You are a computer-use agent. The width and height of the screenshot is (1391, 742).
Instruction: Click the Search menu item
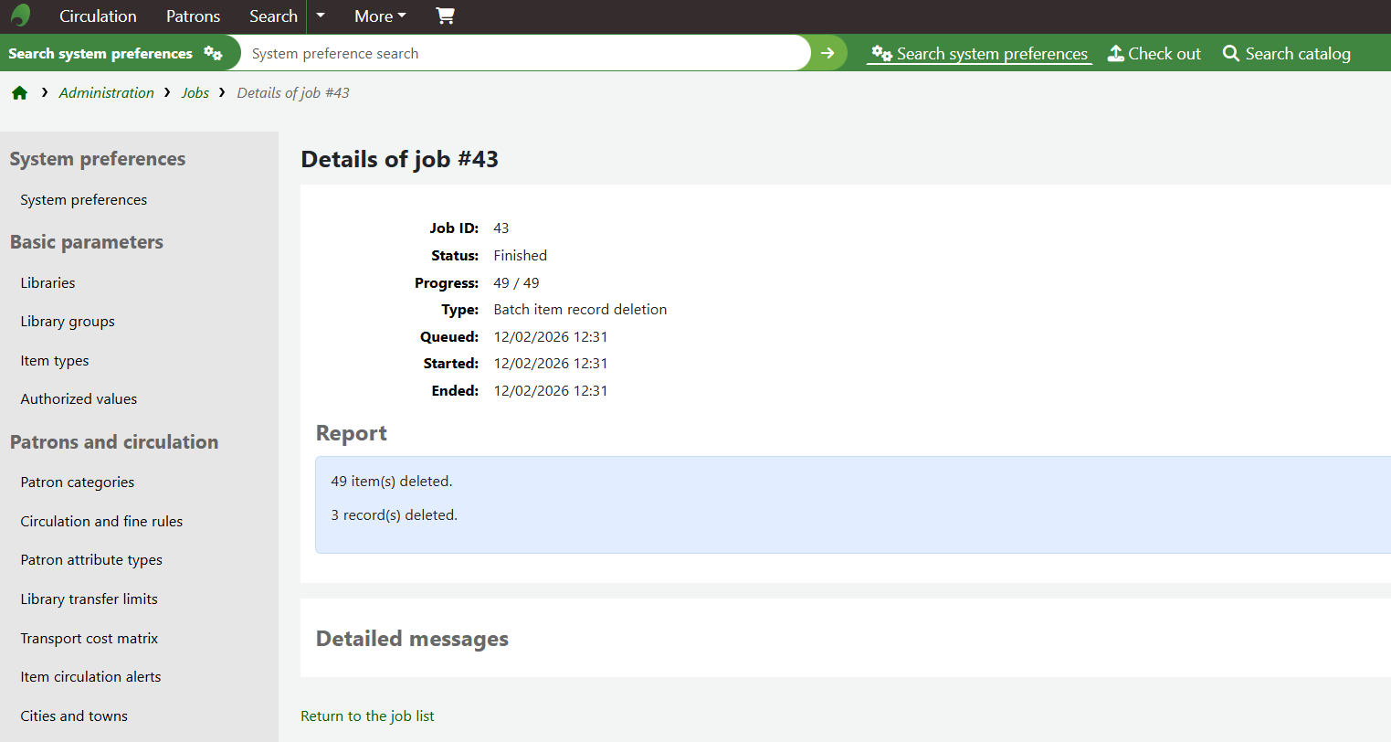[273, 16]
